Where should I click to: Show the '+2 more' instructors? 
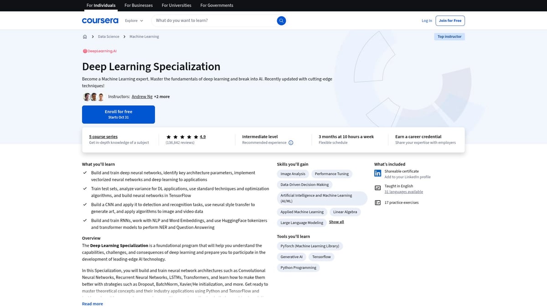[x=162, y=96]
